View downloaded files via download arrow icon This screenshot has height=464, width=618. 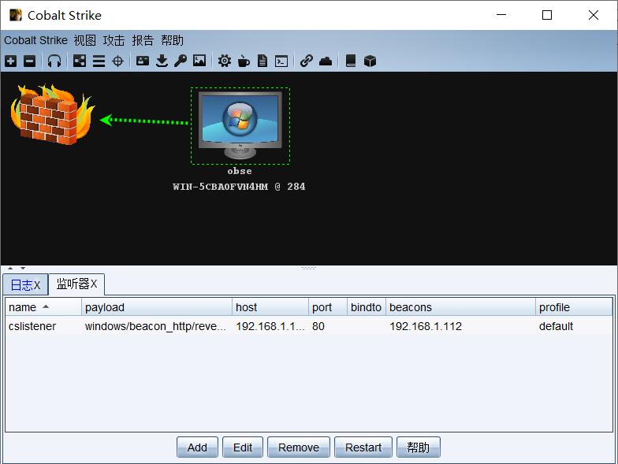coord(162,61)
